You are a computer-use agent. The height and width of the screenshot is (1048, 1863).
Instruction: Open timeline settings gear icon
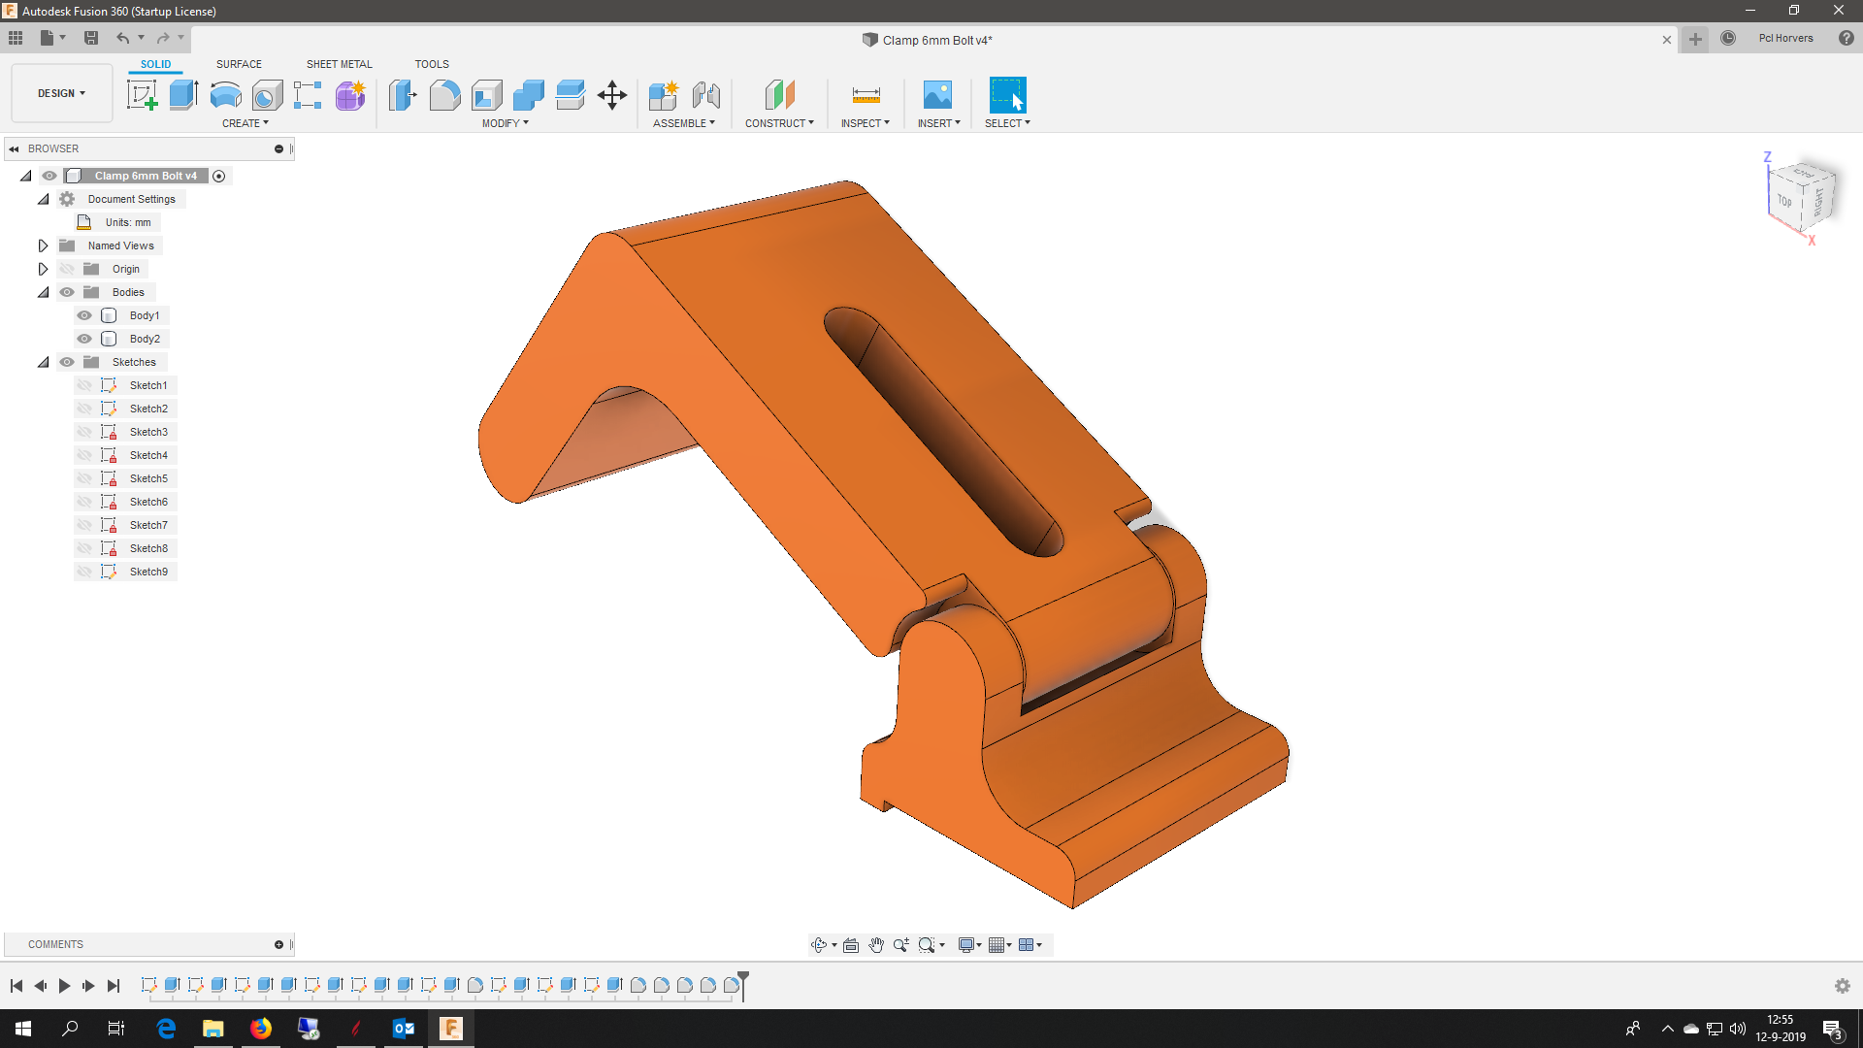1843,986
